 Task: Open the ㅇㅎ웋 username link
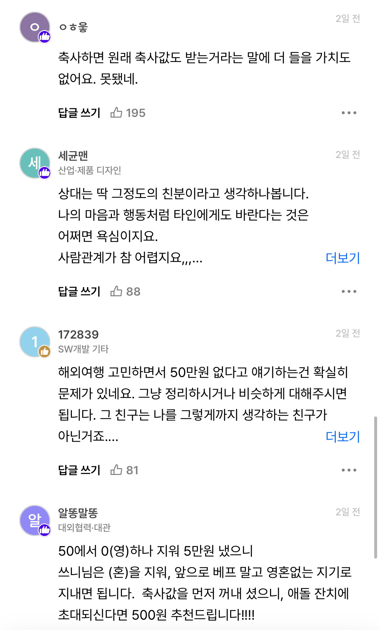click(73, 27)
